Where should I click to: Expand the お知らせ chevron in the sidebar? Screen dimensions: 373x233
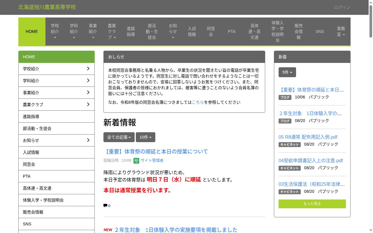[x=88, y=140]
